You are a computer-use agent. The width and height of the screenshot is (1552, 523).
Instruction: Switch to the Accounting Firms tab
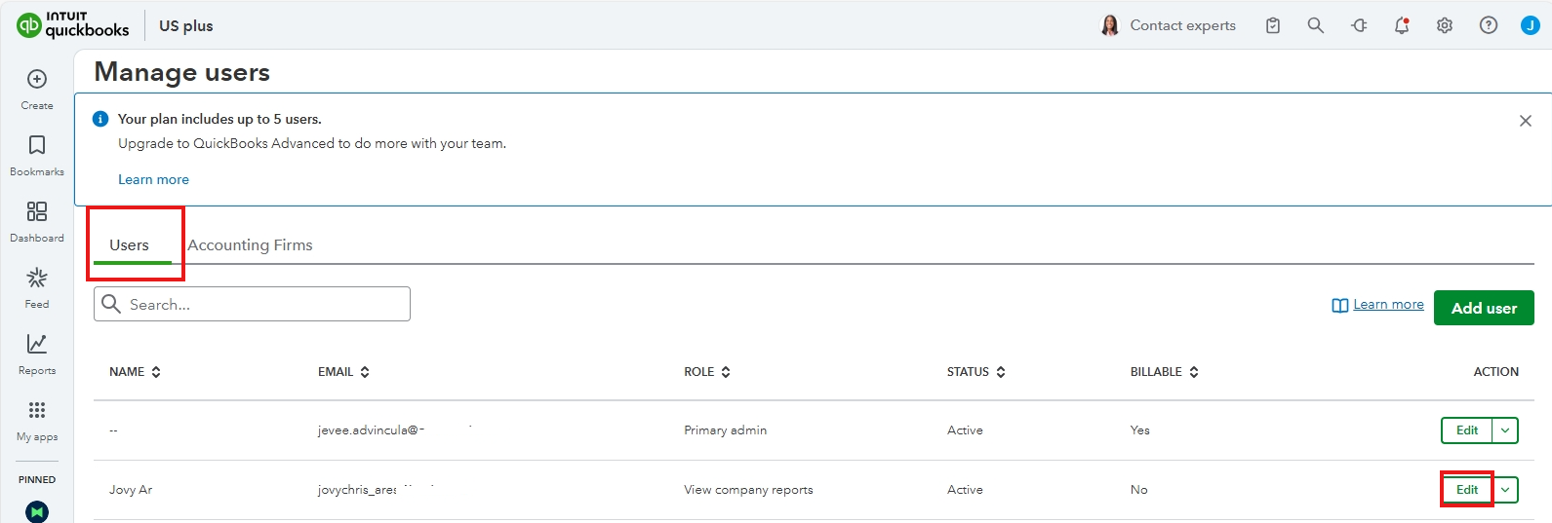pos(250,245)
